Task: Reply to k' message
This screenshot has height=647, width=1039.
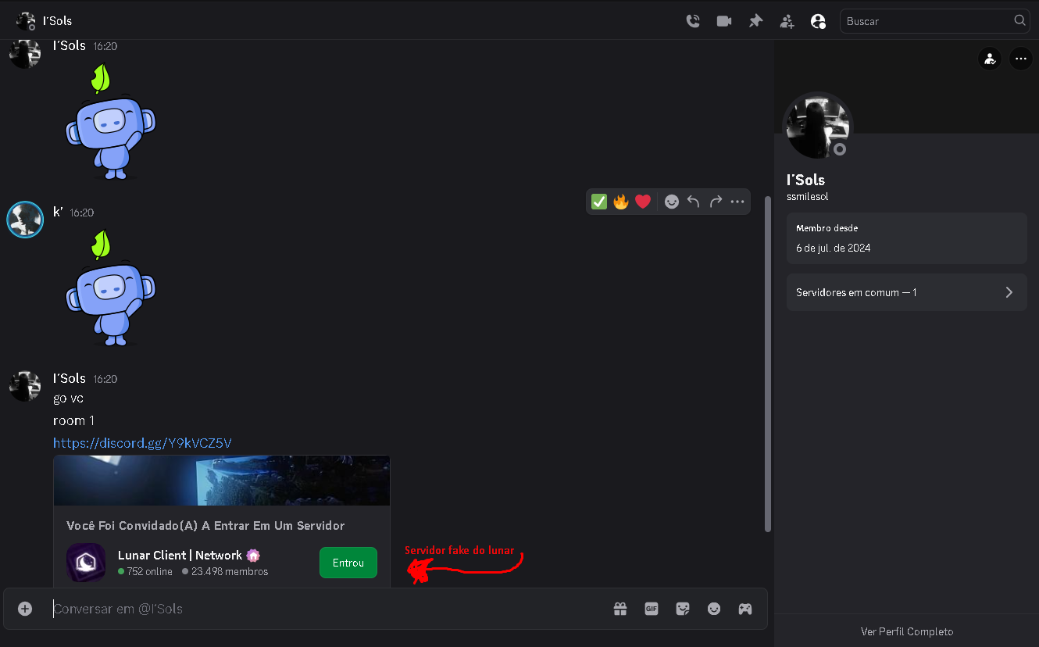Action: point(694,202)
